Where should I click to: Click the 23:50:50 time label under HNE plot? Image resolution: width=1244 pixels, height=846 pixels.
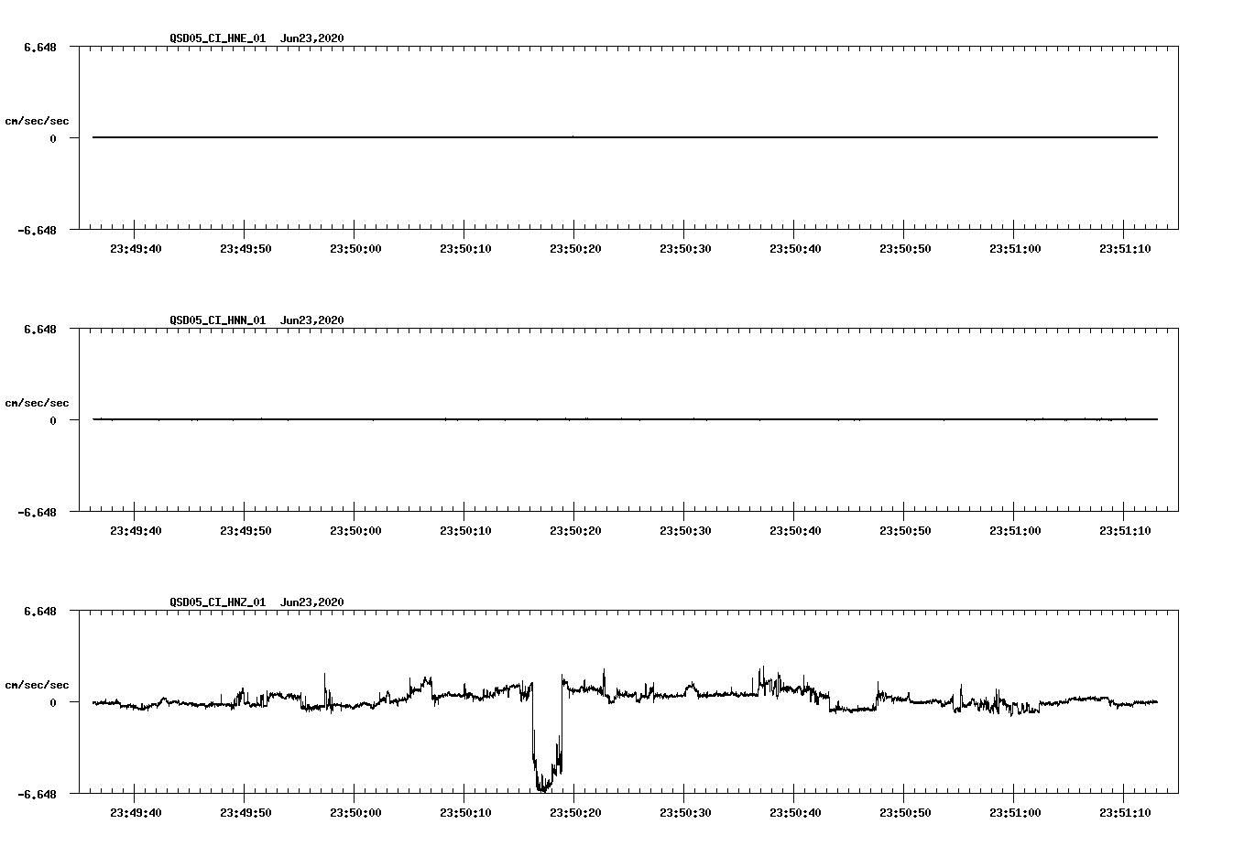tap(905, 249)
